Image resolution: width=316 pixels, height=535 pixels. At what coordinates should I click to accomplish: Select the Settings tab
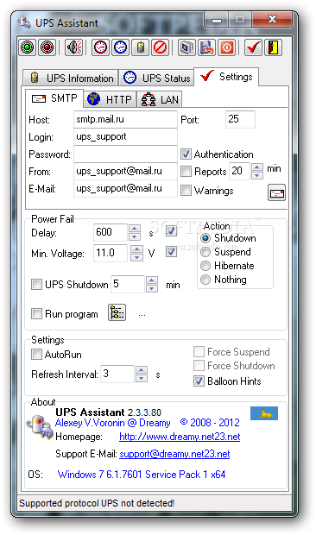point(226,77)
